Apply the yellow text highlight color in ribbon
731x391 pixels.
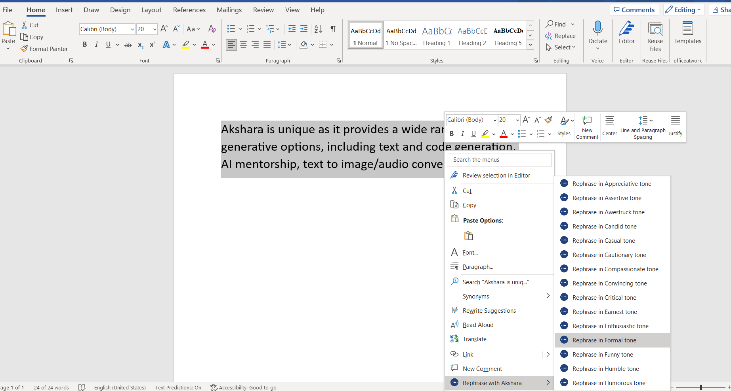point(185,45)
